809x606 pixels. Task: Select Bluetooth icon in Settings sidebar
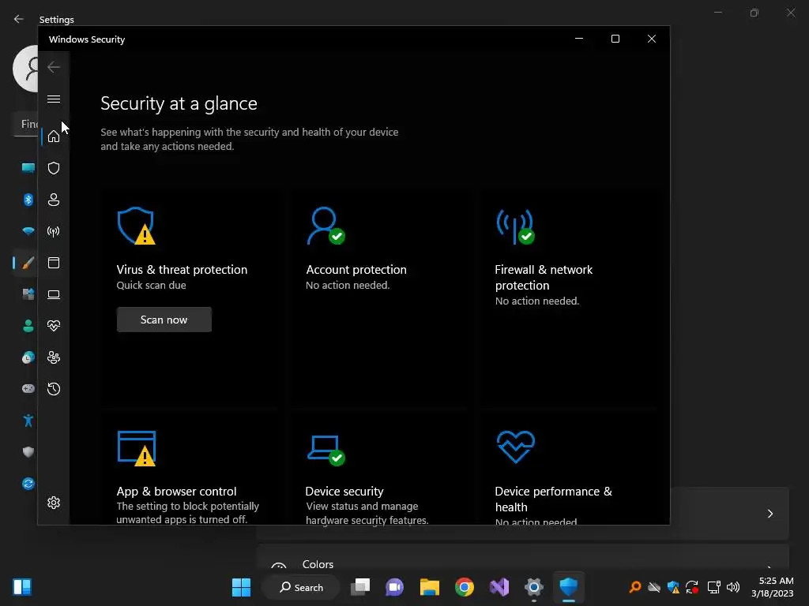[x=28, y=200]
